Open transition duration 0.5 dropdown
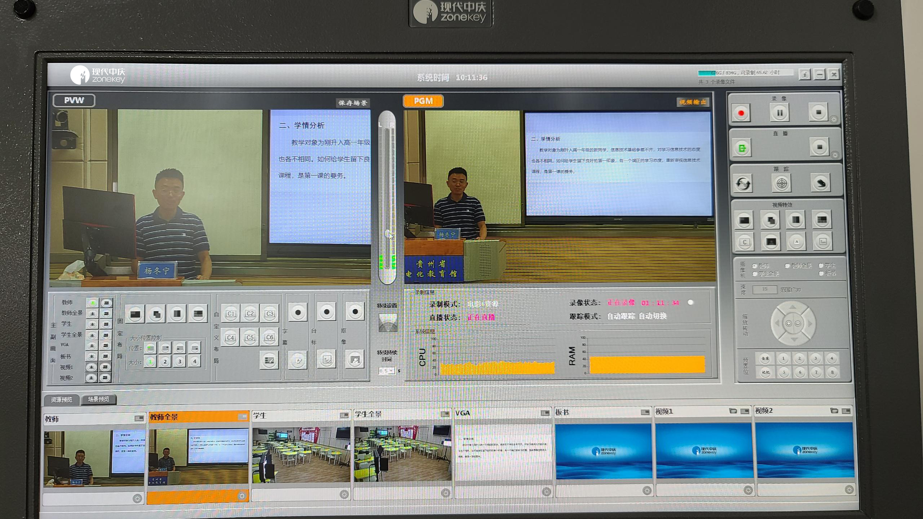The width and height of the screenshot is (923, 519). [x=391, y=371]
